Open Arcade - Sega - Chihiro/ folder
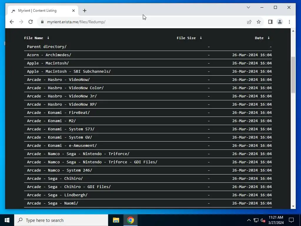Screen dimensions: 301x226 tap(55, 179)
